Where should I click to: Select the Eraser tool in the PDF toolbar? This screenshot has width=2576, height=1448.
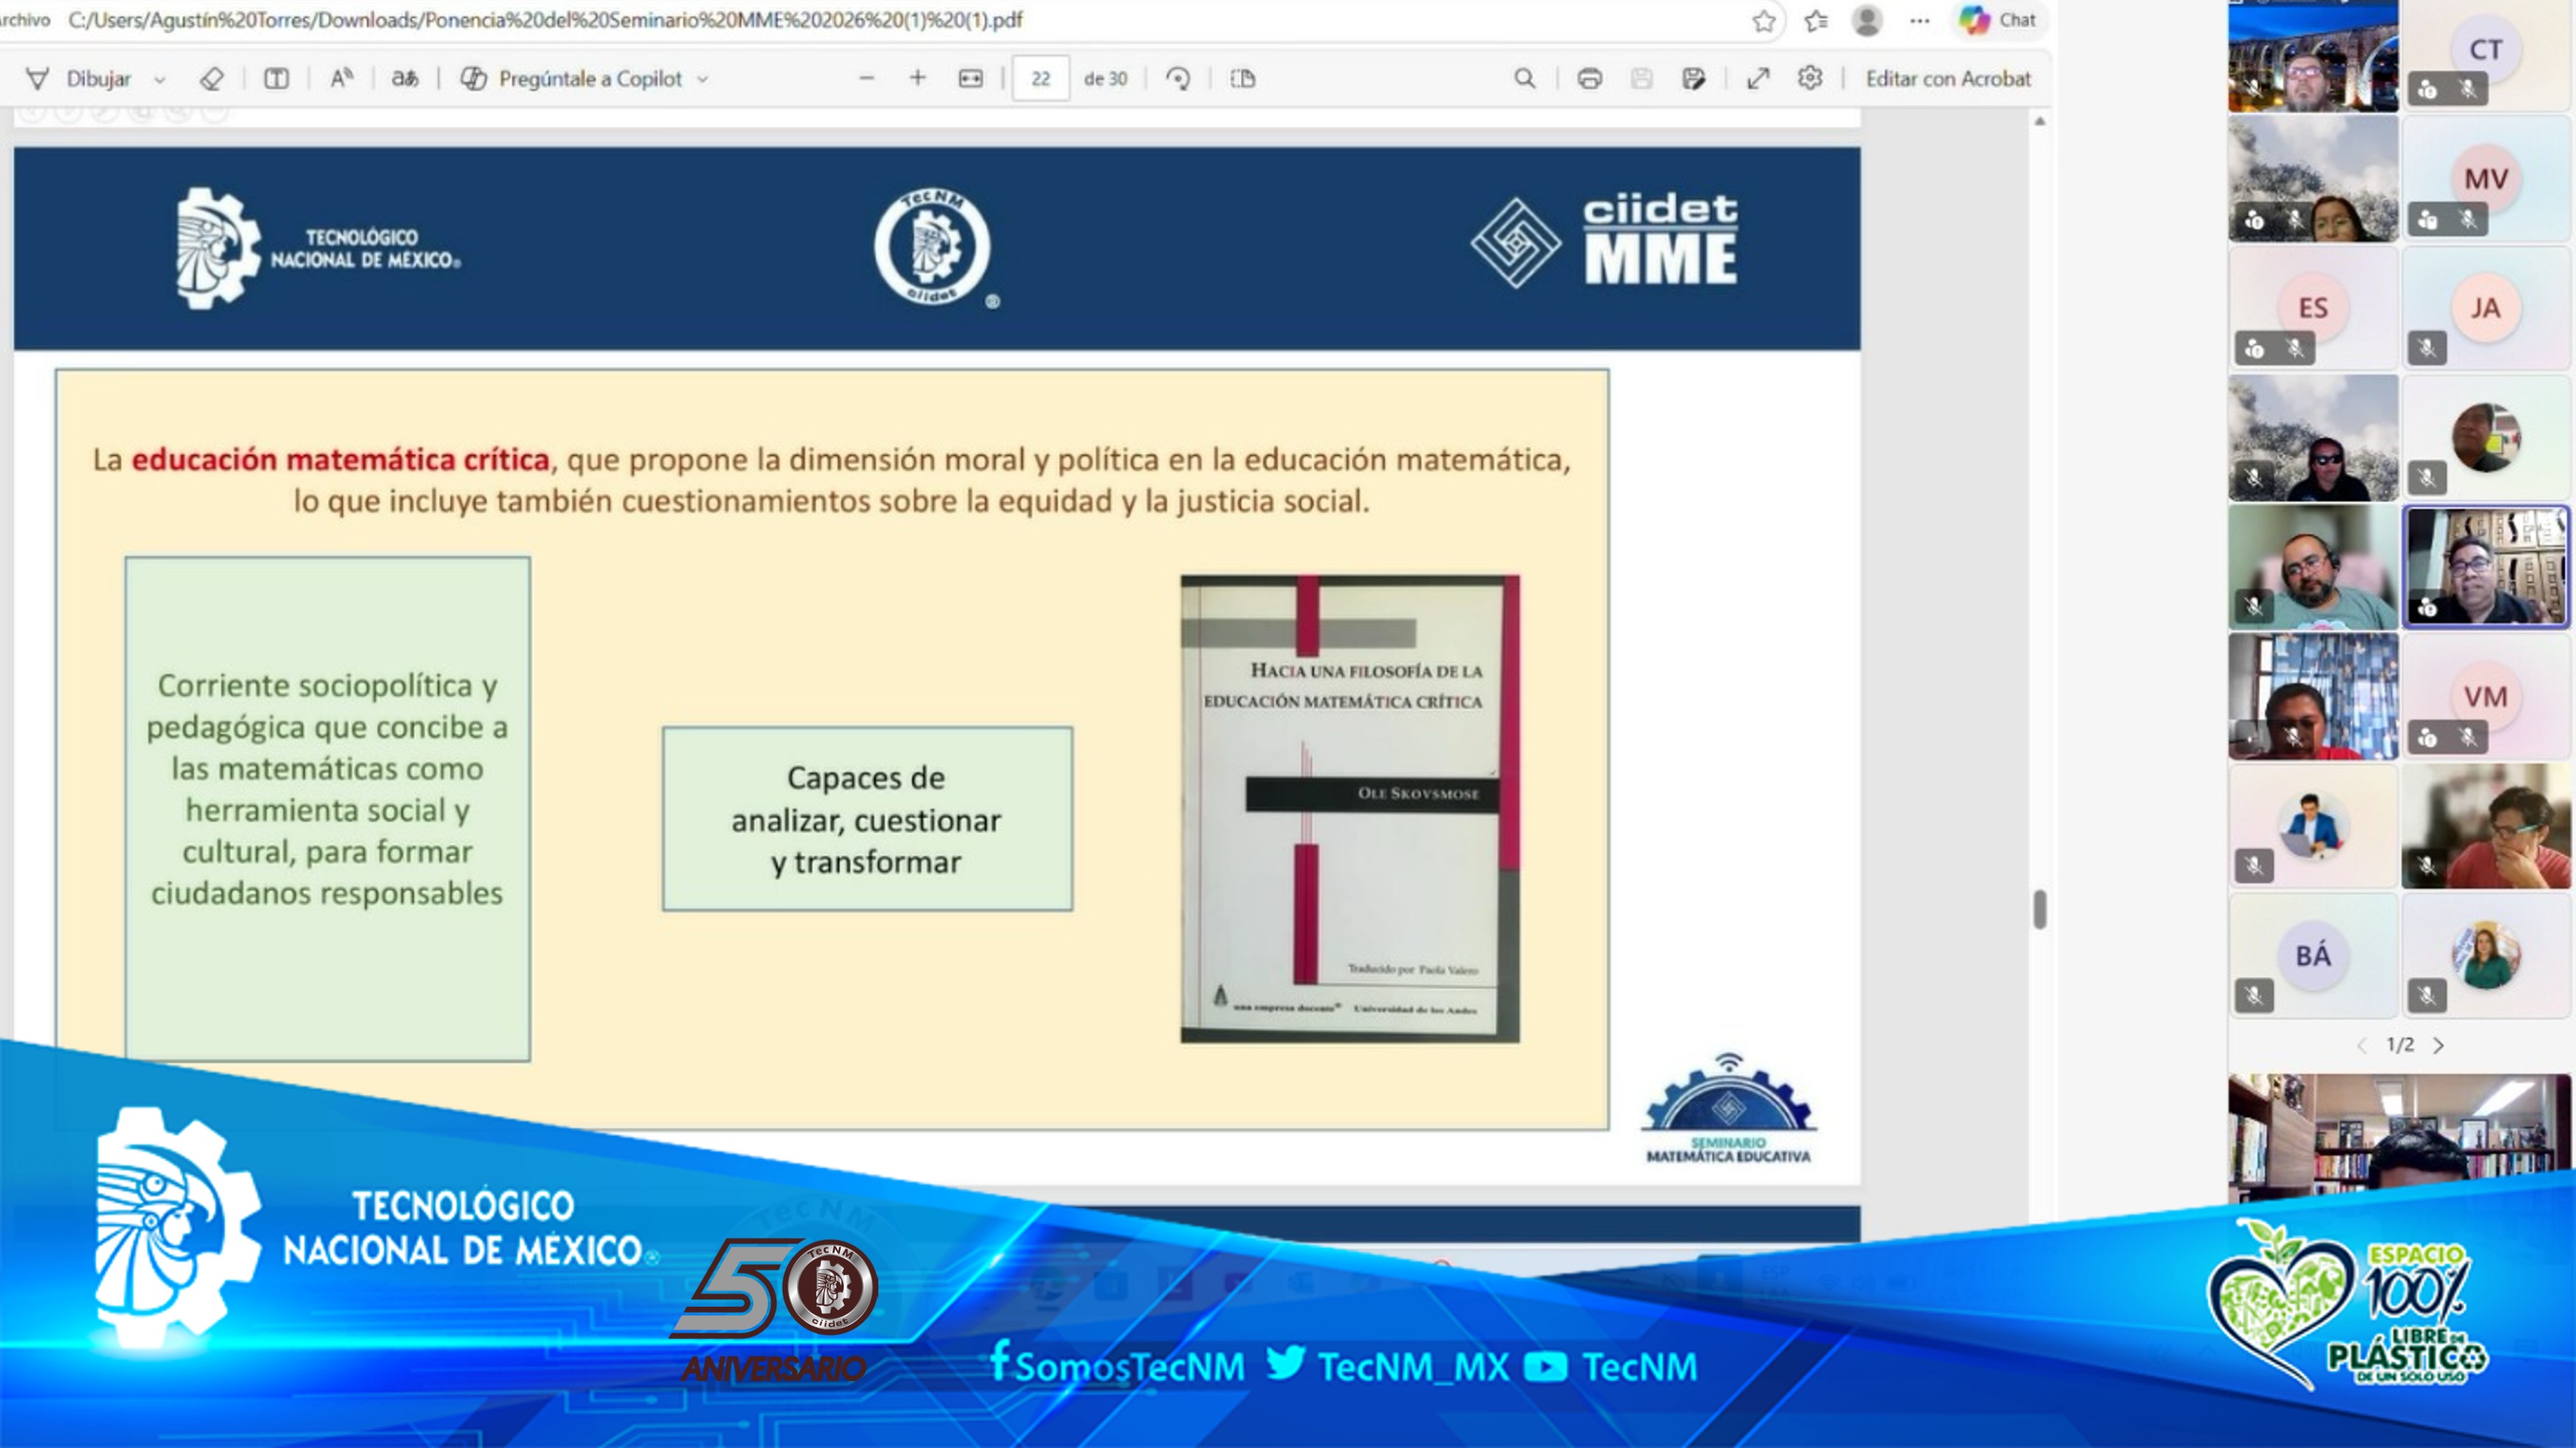[x=211, y=79]
